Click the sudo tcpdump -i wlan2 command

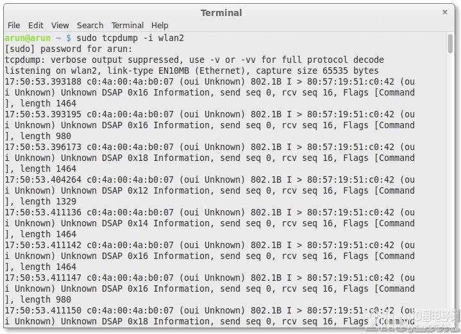coord(130,38)
